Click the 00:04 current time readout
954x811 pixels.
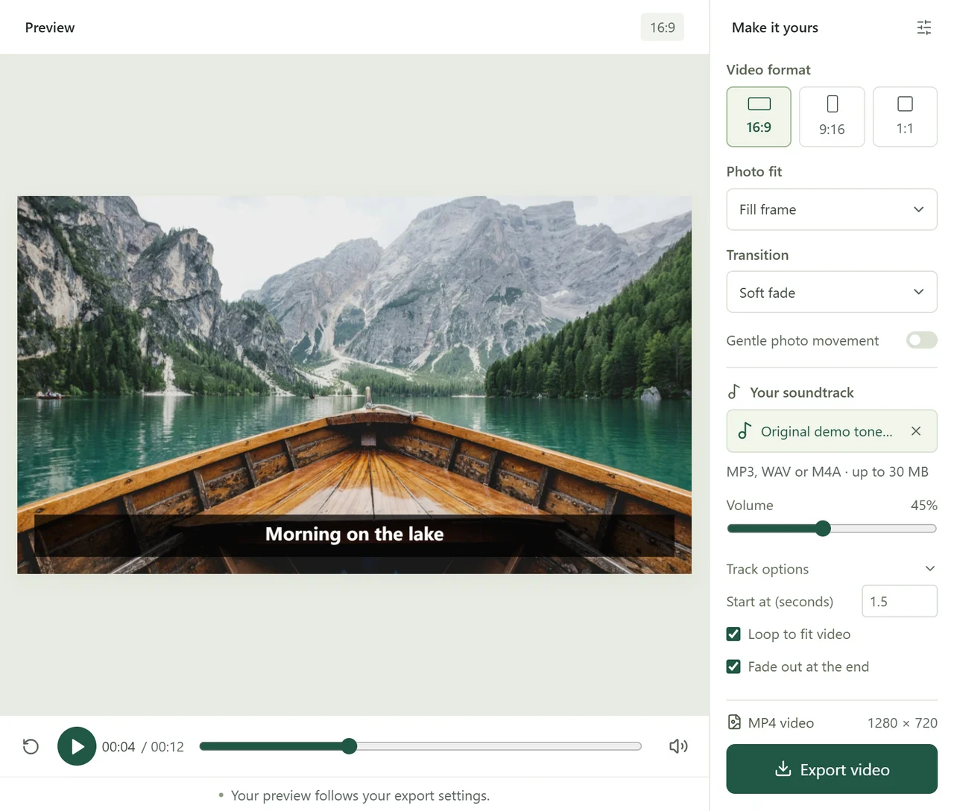[x=119, y=747]
